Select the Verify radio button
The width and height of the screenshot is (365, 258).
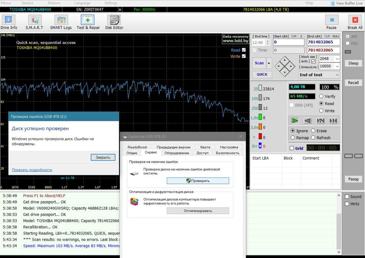(321, 96)
